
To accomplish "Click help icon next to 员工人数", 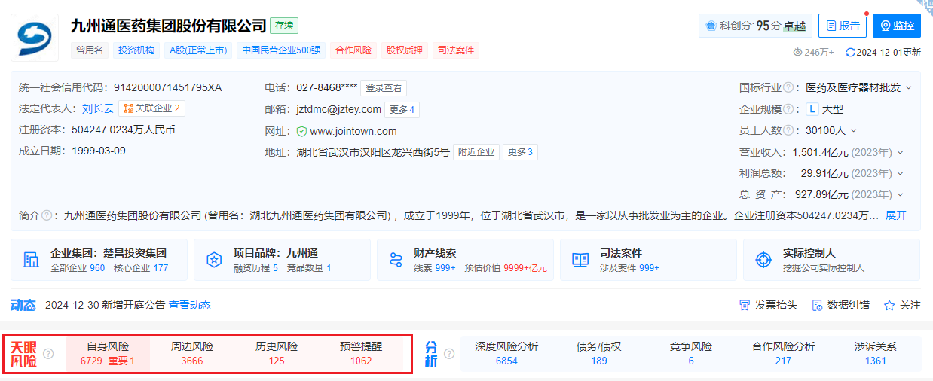I will pos(788,130).
